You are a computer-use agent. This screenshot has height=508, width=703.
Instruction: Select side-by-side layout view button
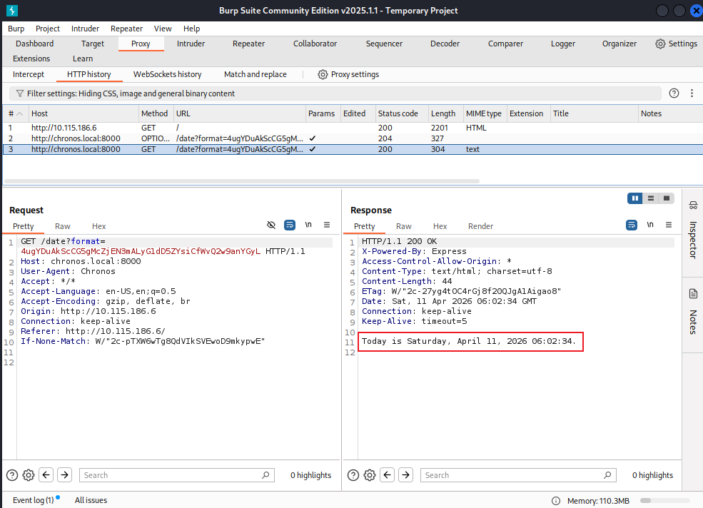click(x=635, y=198)
